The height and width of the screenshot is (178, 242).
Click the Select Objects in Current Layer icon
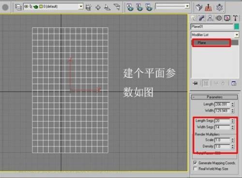click(x=107, y=7)
